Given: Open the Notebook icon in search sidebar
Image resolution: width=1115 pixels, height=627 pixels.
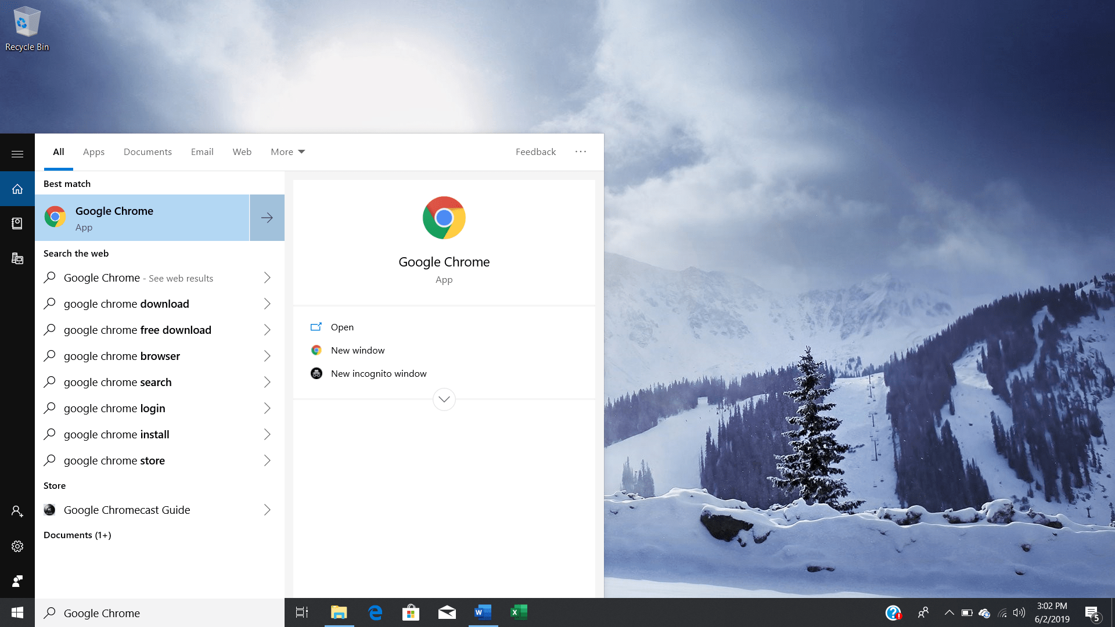Looking at the screenshot, I should [17, 224].
